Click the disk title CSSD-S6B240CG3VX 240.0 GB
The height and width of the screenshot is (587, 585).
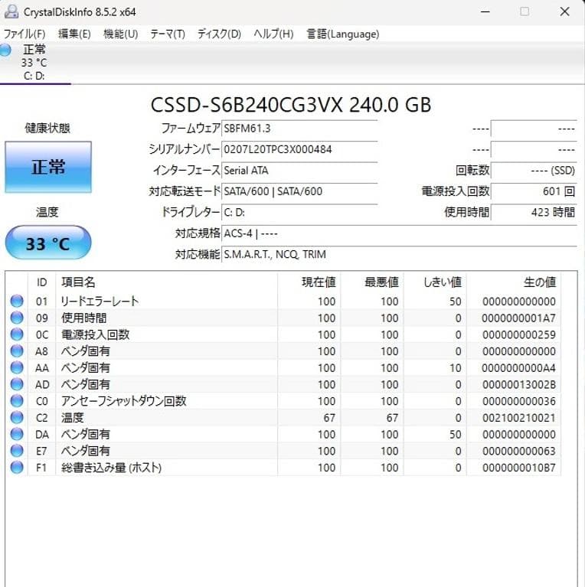[291, 105]
